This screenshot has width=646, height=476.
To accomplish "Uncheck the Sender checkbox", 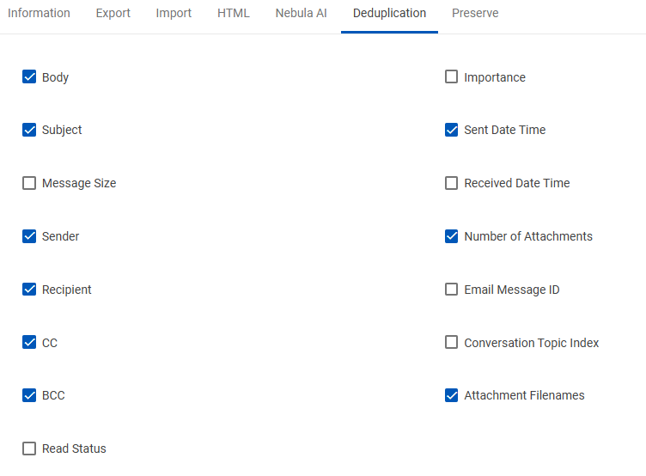I will pyautogui.click(x=29, y=236).
